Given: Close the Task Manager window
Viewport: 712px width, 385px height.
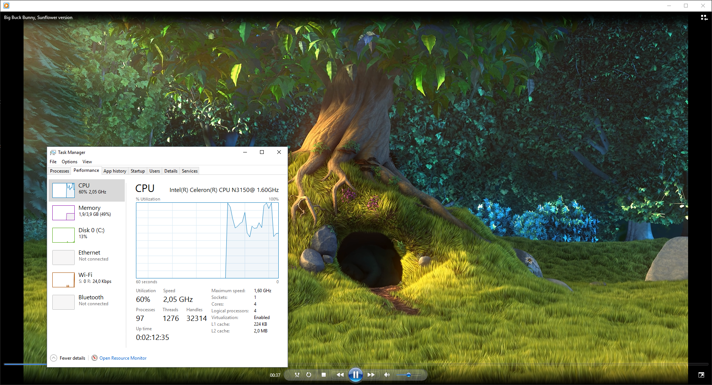Looking at the screenshot, I should click(279, 152).
